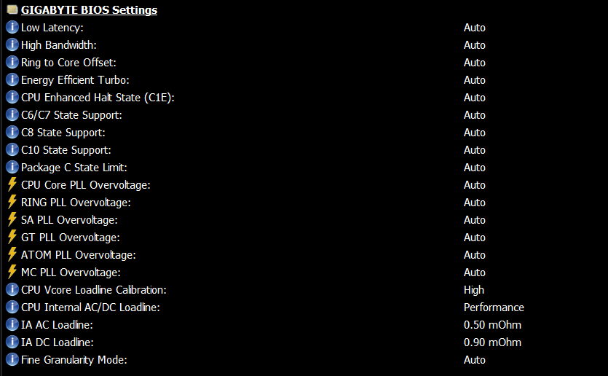
Task: Click the info icon beside IA AC Loadline
Action: click(x=12, y=325)
